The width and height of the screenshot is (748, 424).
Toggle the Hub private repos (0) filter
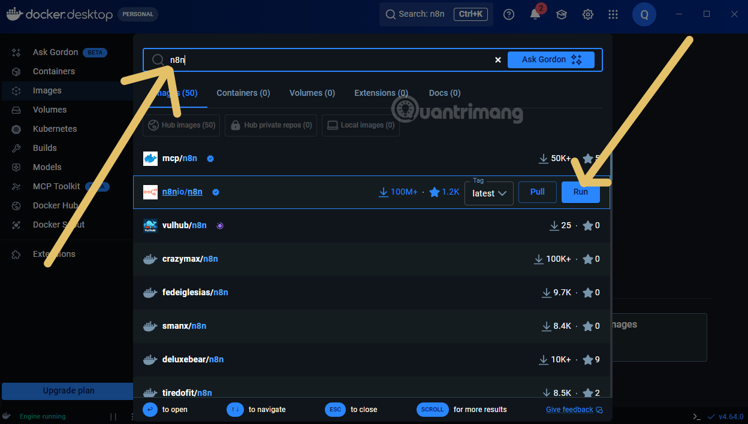coord(271,125)
